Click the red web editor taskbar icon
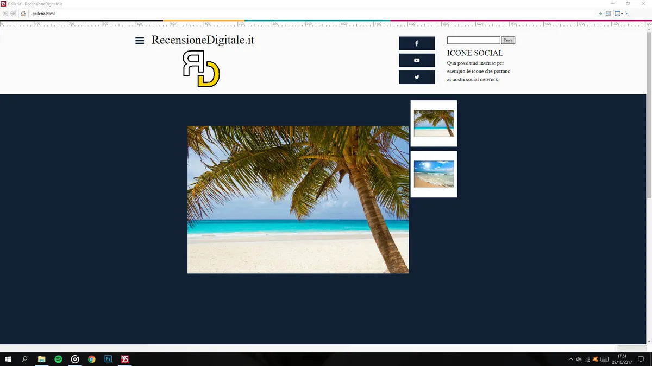 tap(125, 359)
